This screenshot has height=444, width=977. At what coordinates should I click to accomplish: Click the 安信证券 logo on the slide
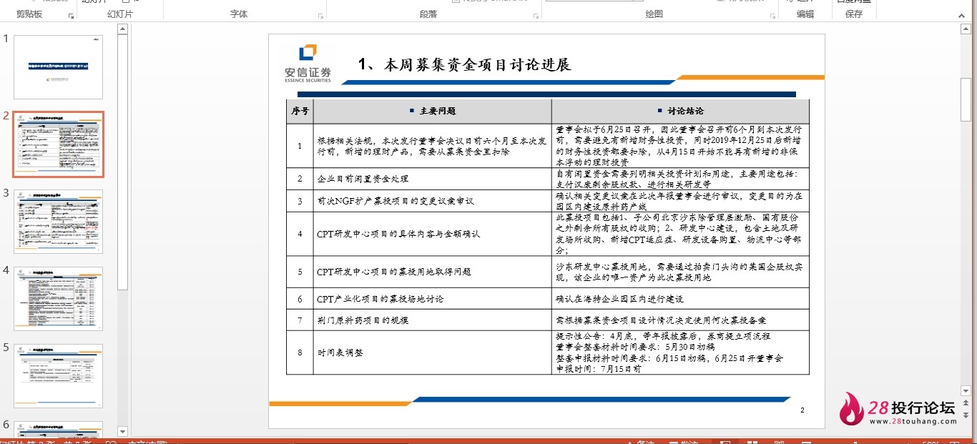308,64
